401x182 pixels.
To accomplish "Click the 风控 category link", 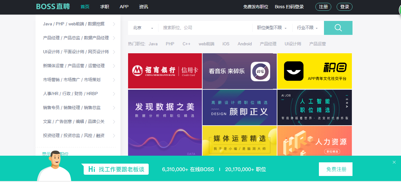I will point(88,136).
